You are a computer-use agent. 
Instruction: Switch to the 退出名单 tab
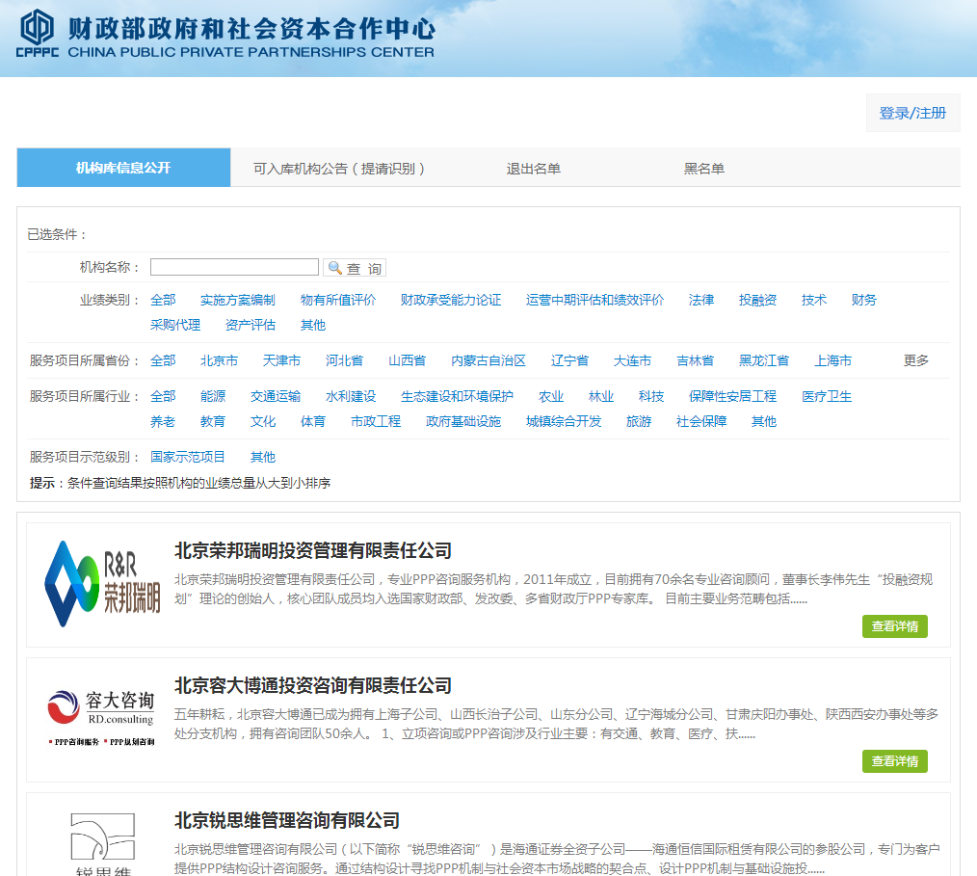[534, 169]
